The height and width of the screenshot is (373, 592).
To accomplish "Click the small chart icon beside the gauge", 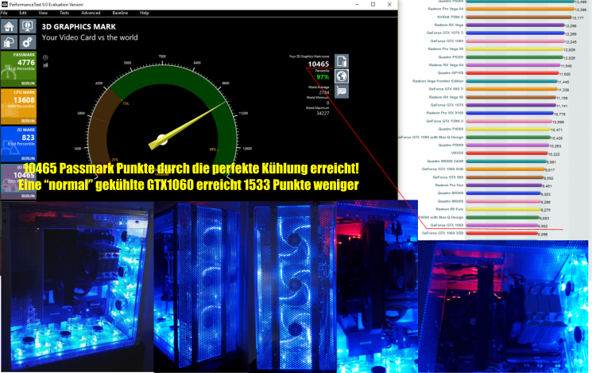I will (45, 65).
